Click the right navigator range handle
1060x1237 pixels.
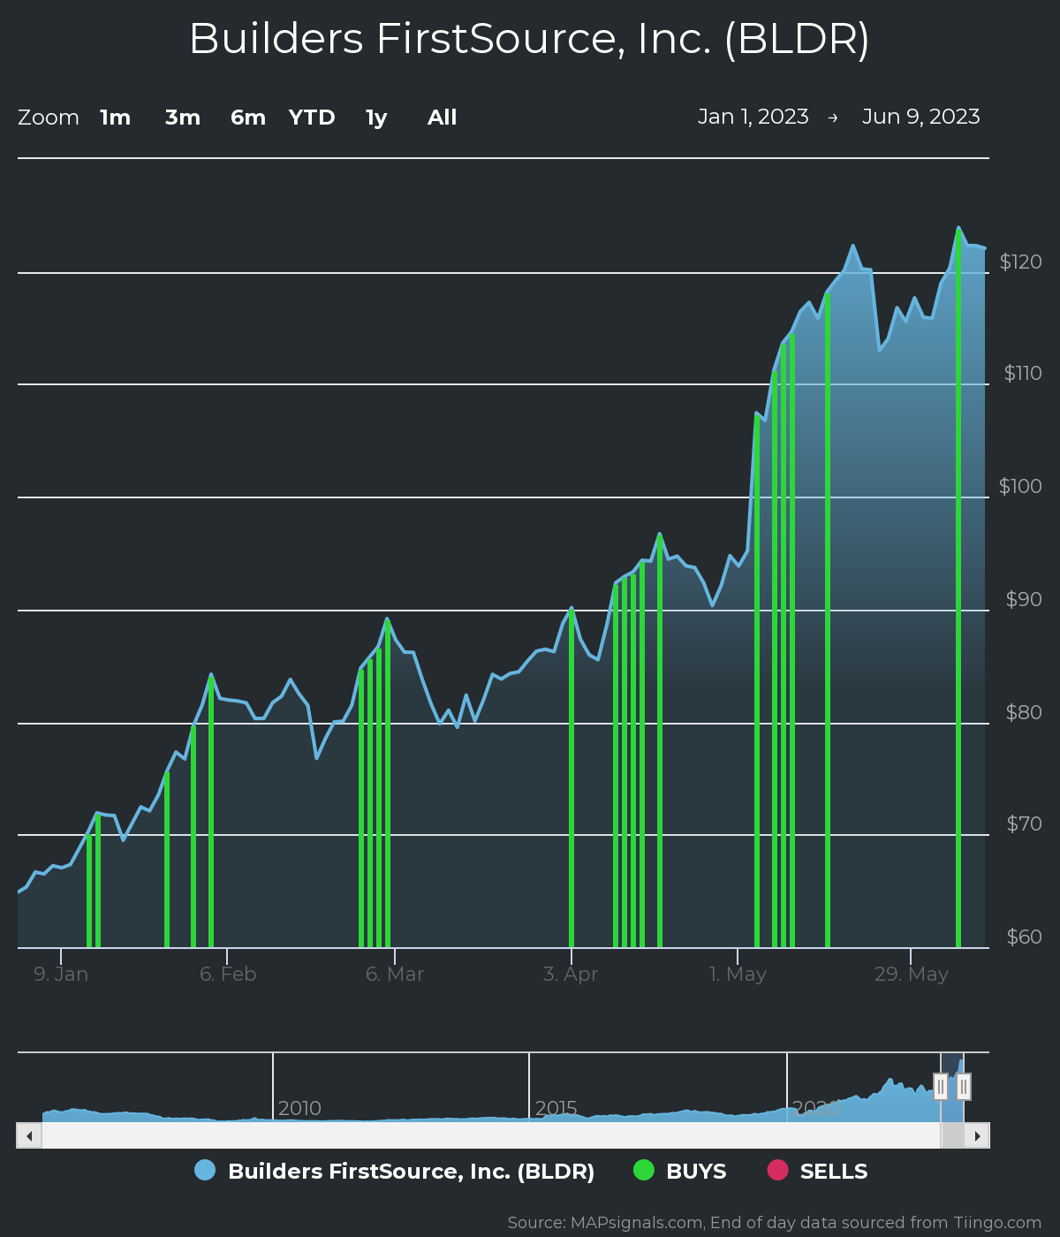click(x=964, y=1087)
